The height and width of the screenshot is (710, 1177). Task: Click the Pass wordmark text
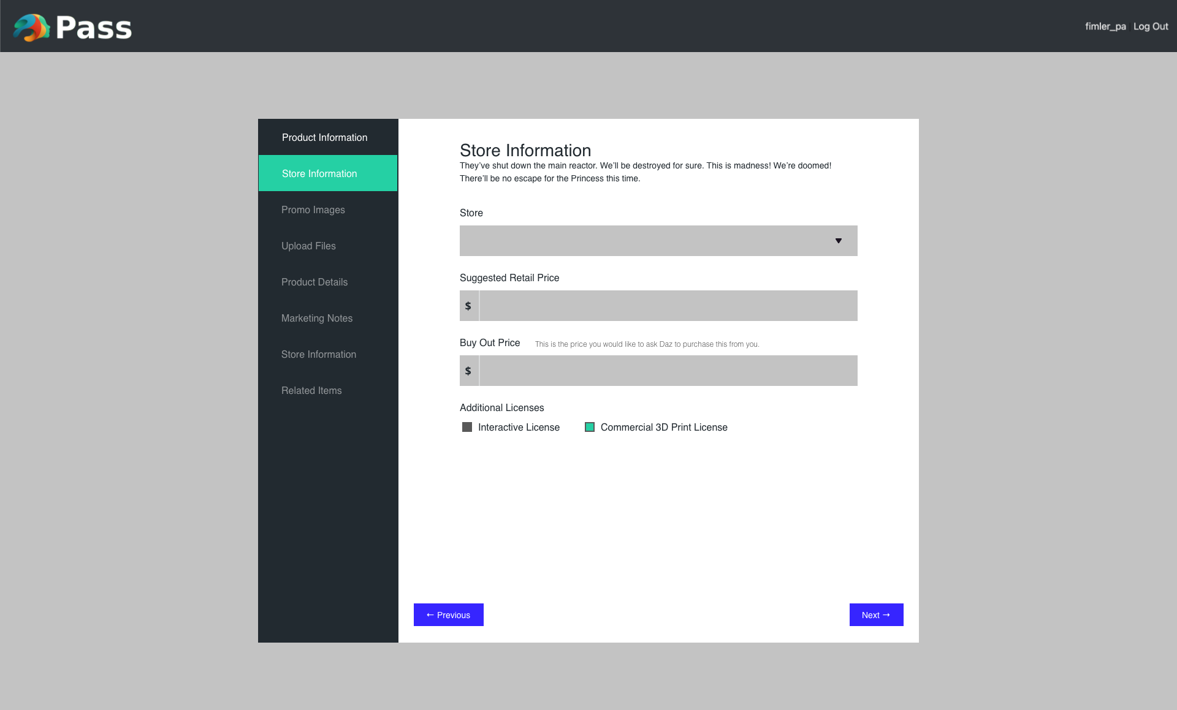94,28
